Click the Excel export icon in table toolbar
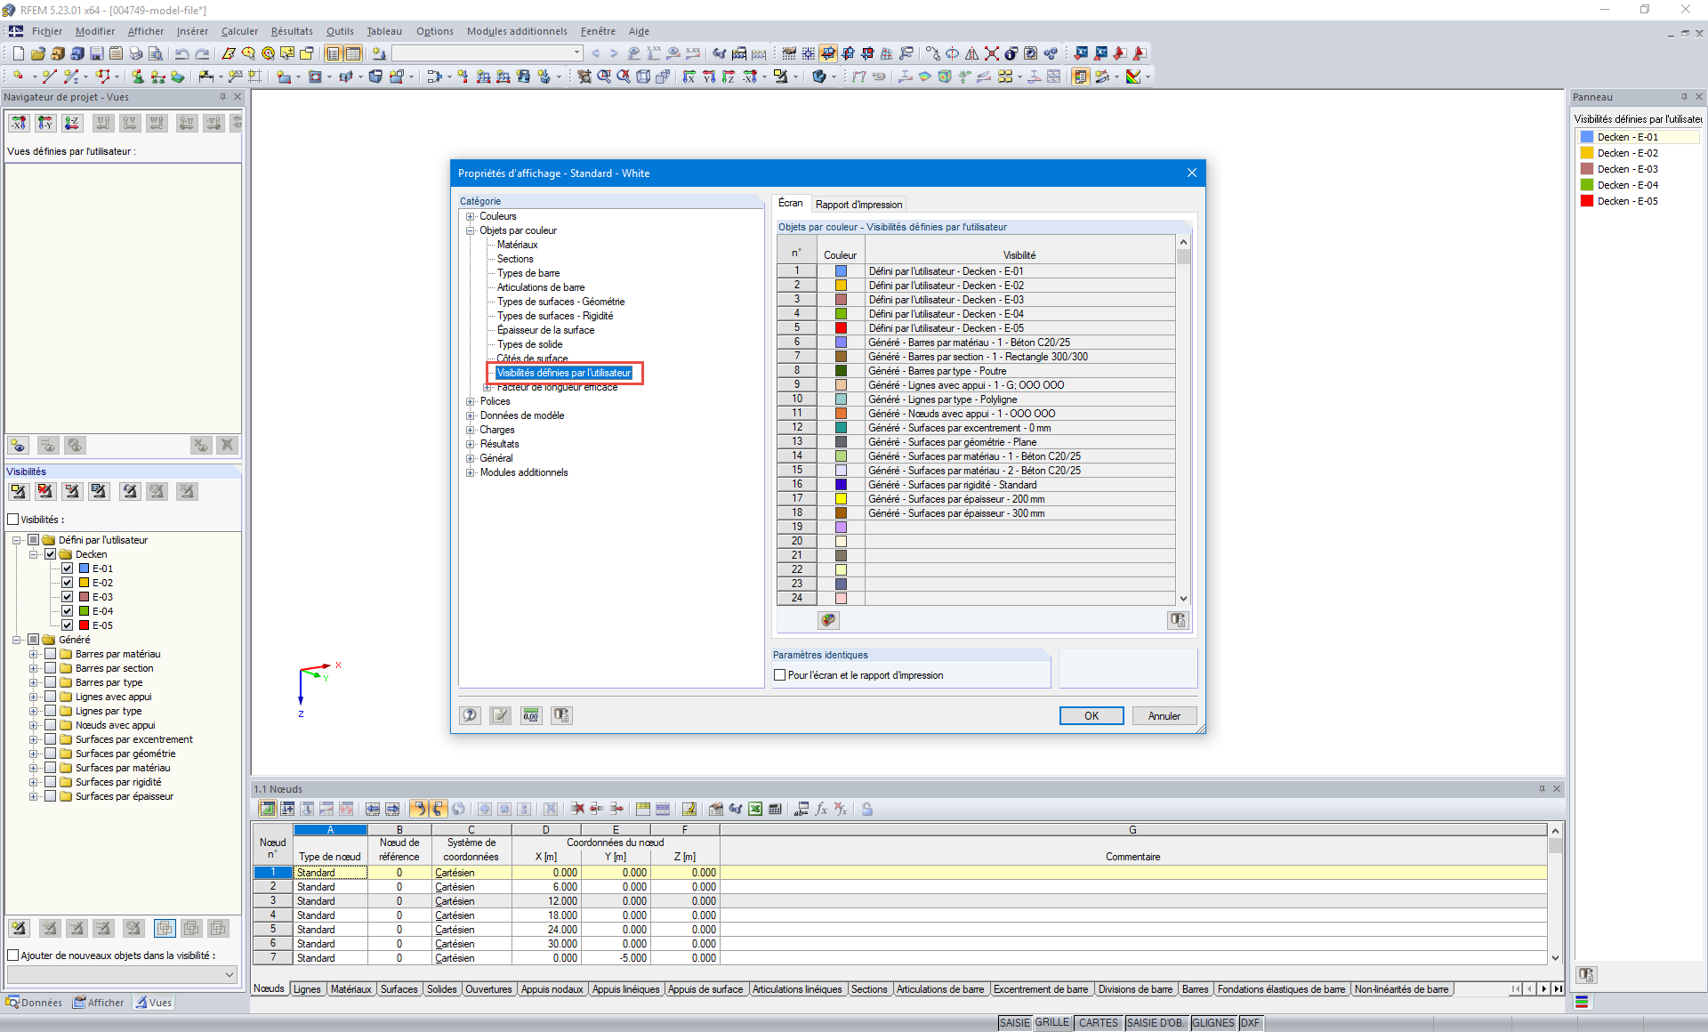 click(755, 809)
